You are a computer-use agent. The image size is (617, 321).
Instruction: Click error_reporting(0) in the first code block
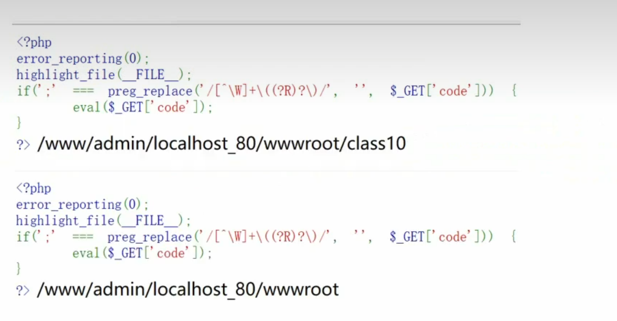[82, 58]
